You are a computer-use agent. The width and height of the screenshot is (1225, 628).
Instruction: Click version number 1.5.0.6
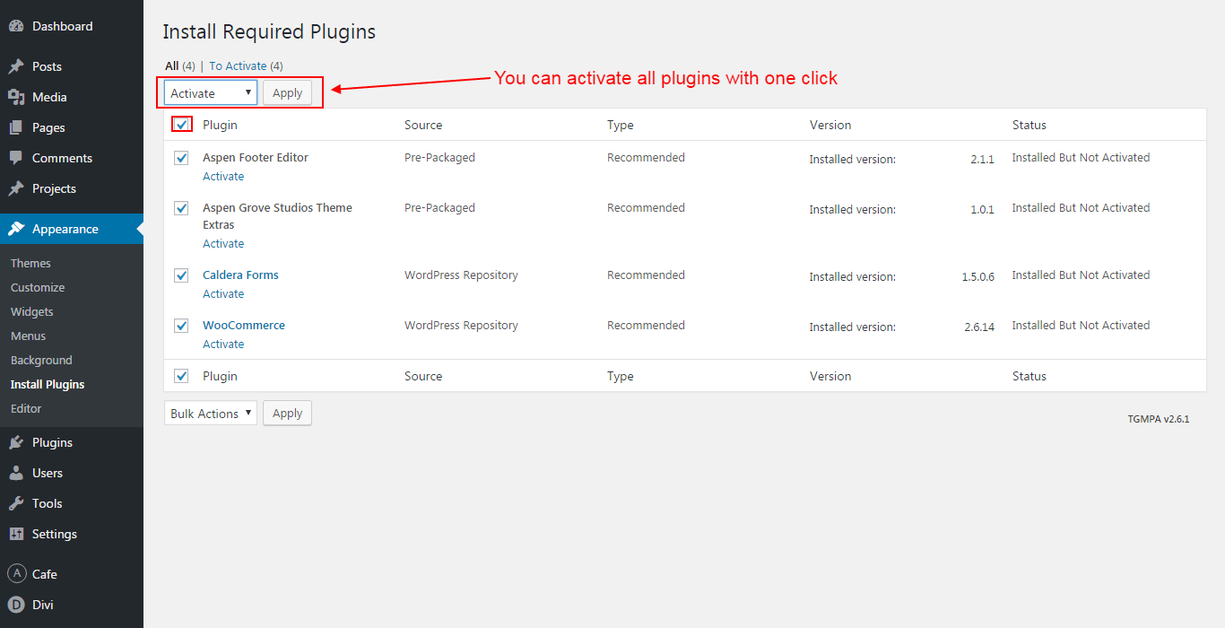977,277
